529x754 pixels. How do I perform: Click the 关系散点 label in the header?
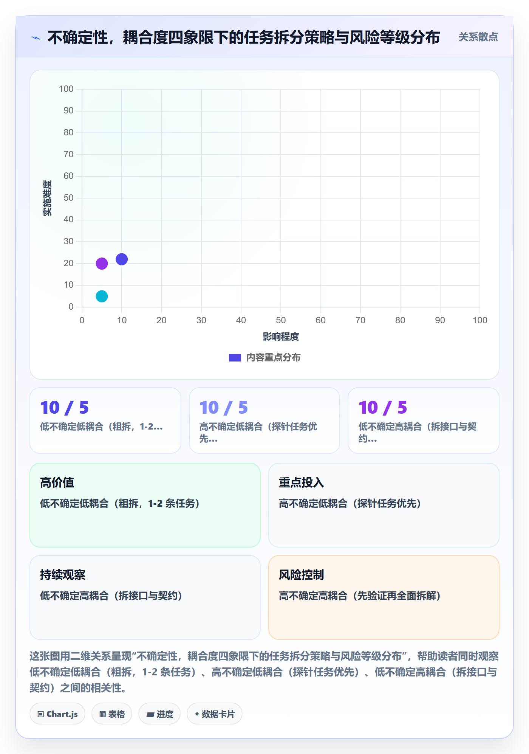coord(478,37)
